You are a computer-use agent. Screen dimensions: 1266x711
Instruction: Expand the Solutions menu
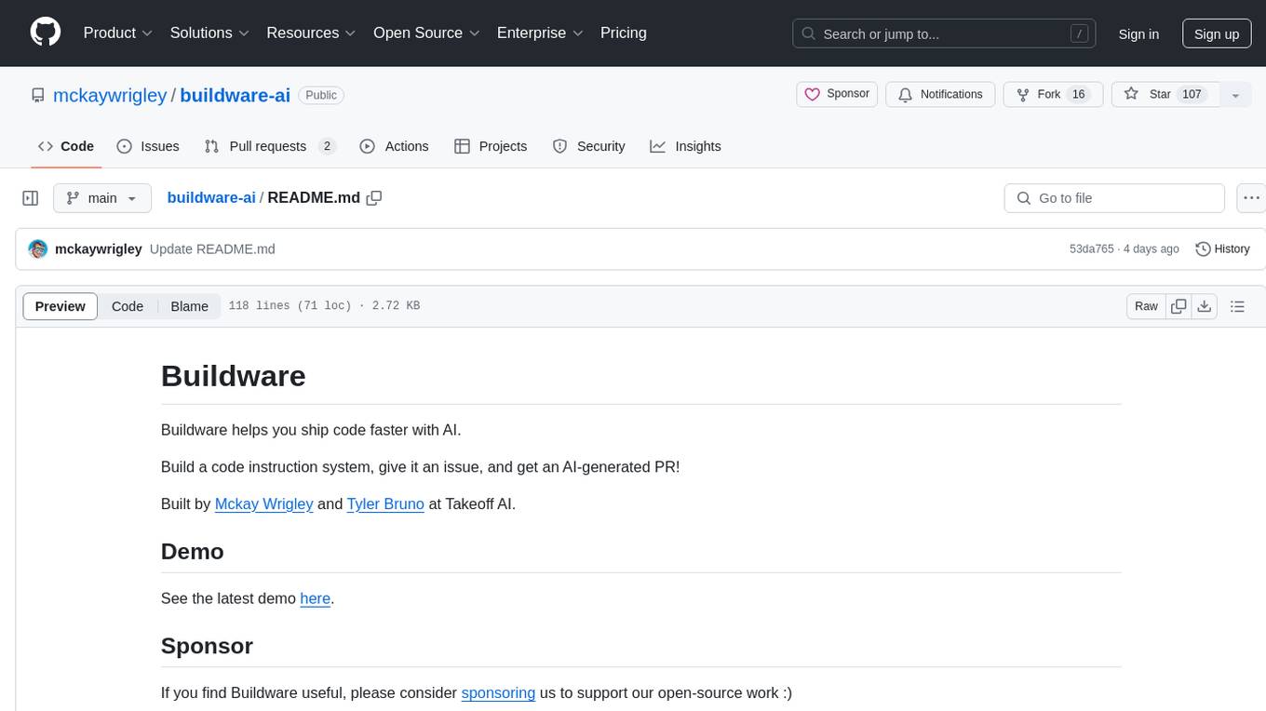click(x=209, y=33)
